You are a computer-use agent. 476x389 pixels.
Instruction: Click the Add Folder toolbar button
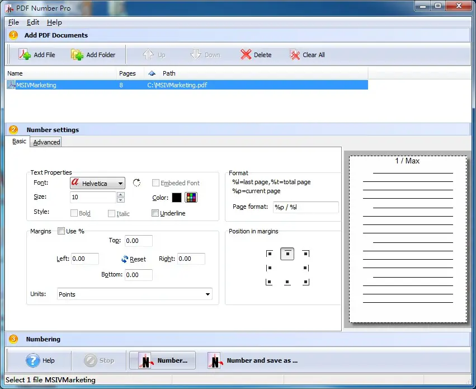[93, 55]
